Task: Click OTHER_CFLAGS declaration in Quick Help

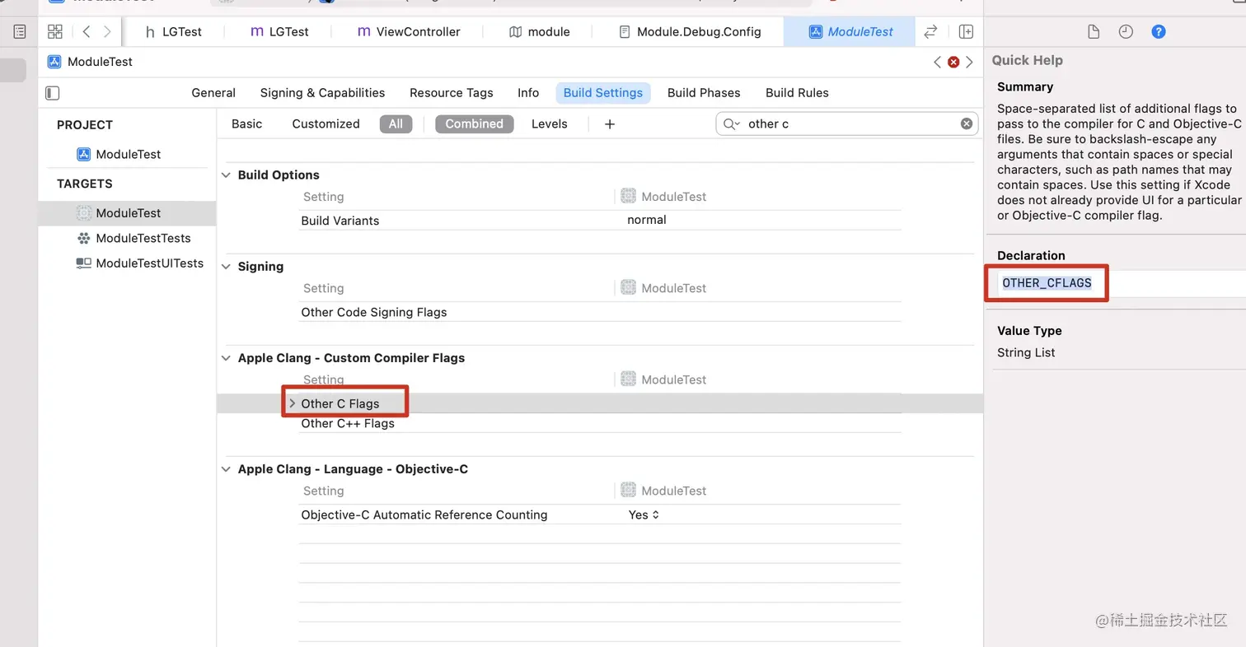Action: click(1047, 283)
